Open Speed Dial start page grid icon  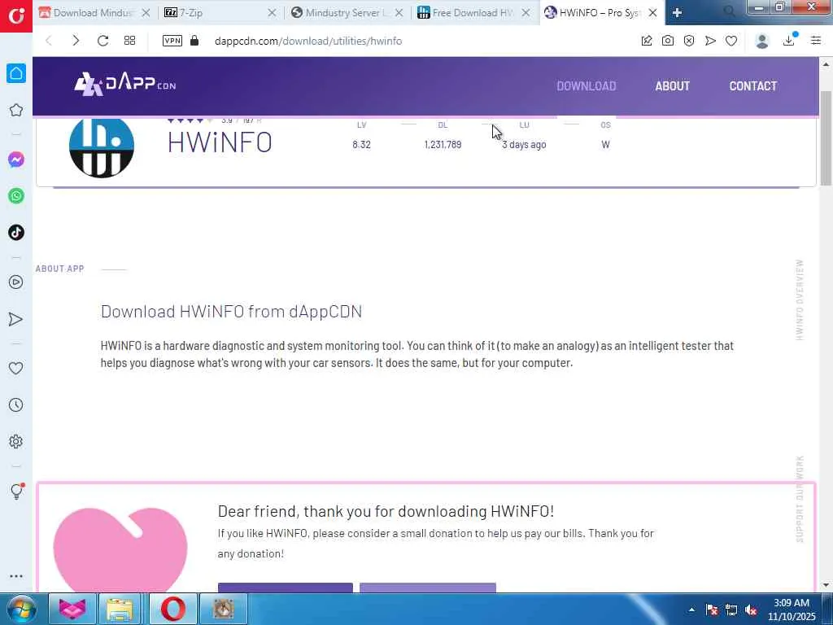[129, 41]
